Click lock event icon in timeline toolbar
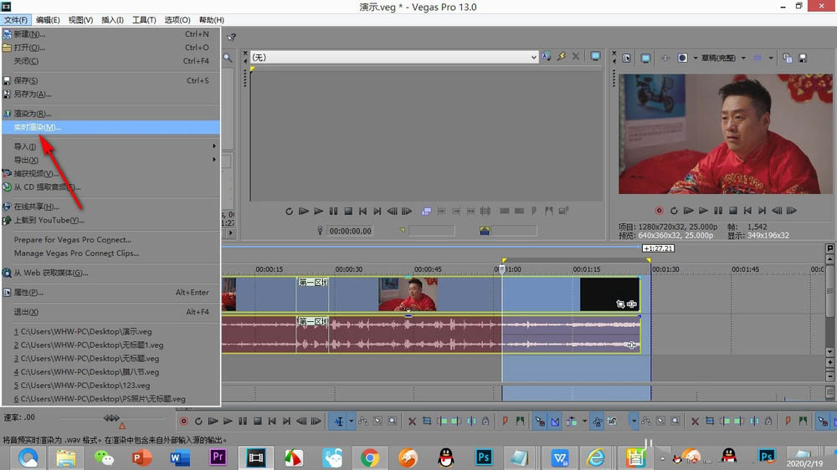The height and width of the screenshot is (470, 837). point(485,421)
